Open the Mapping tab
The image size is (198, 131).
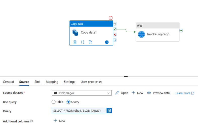(x=52, y=82)
